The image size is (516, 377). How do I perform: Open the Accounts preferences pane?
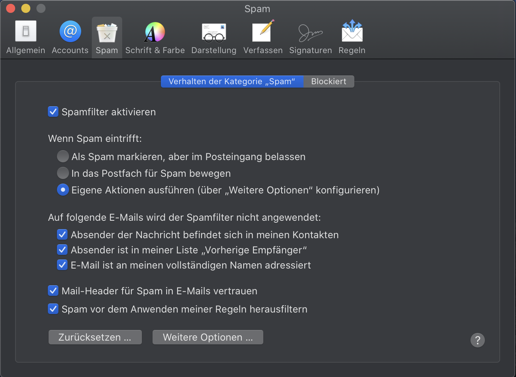[70, 37]
